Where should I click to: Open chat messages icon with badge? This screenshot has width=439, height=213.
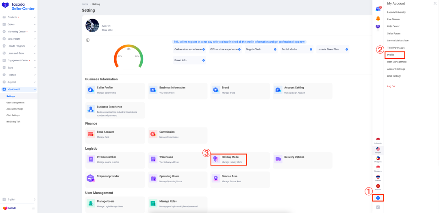pyautogui.click(x=378, y=9)
